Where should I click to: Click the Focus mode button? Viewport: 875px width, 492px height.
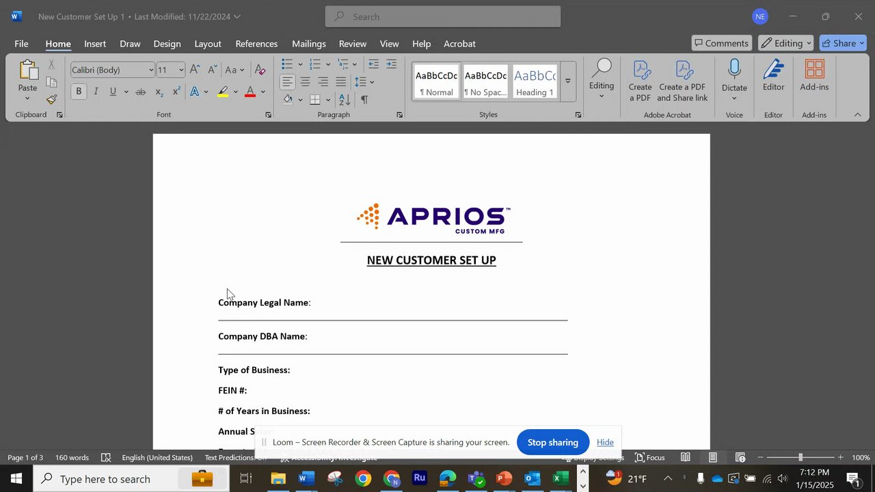coord(650,458)
